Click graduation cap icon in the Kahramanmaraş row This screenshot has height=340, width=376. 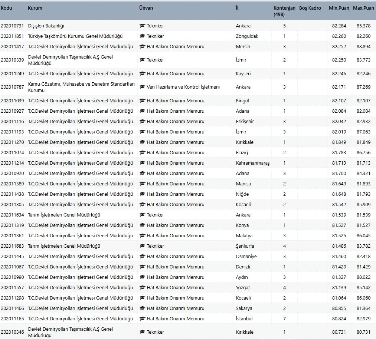pos(142,163)
